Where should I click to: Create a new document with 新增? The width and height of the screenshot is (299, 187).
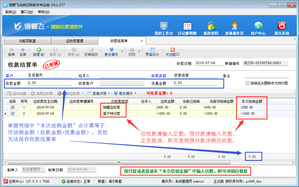[x=38, y=52]
